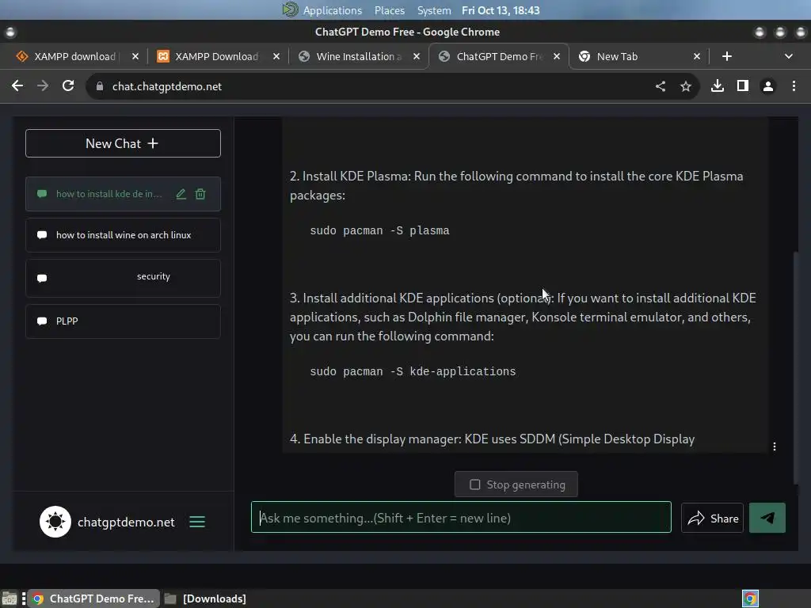Click the chatgptdemo.net sun logo

point(55,522)
